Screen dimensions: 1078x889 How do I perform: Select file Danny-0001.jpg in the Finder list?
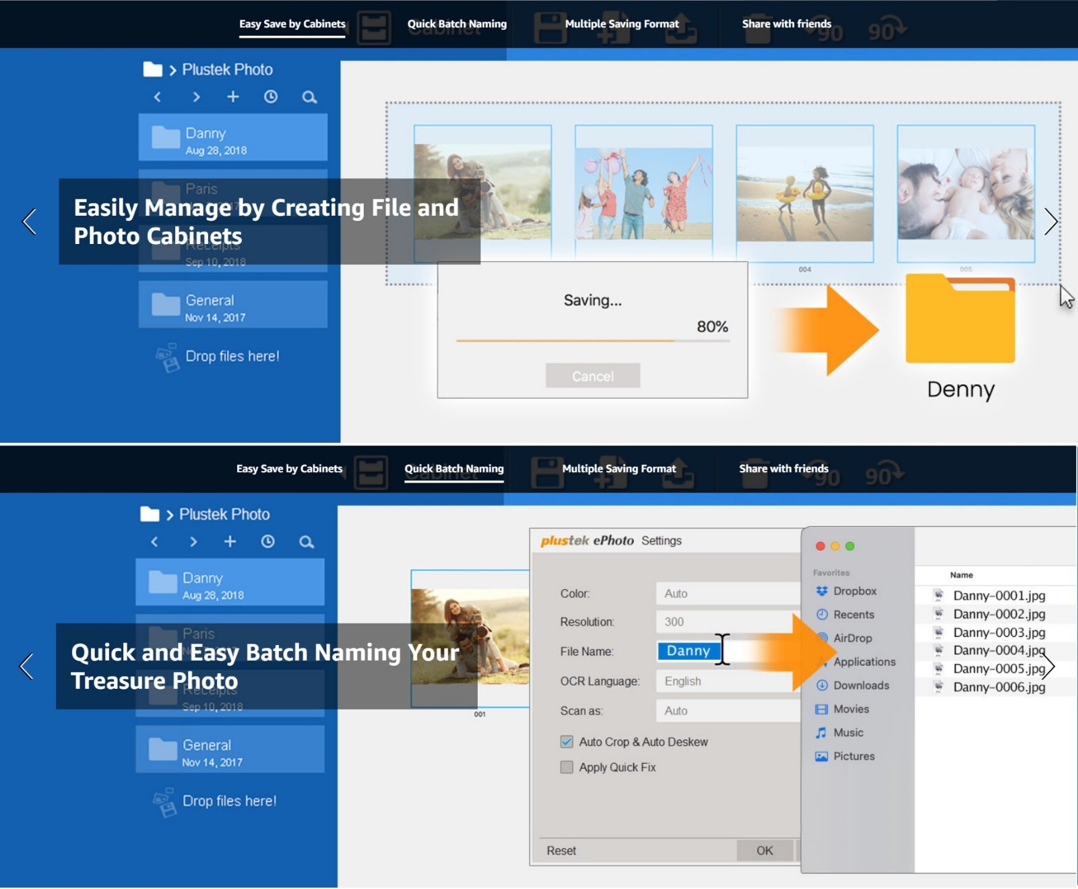998,596
